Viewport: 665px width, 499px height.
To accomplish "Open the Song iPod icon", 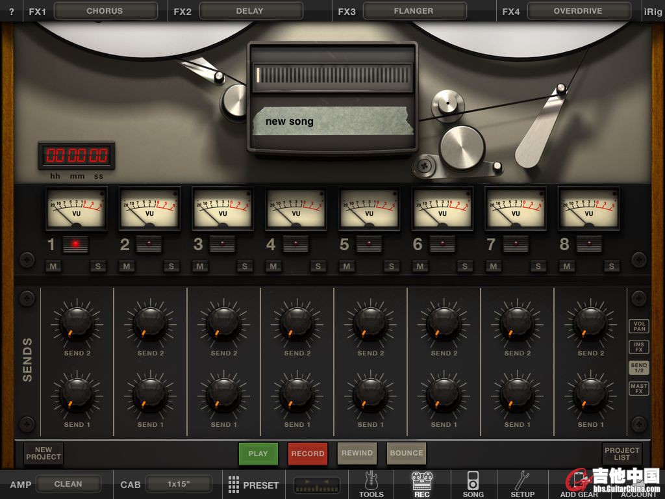I will click(x=473, y=483).
